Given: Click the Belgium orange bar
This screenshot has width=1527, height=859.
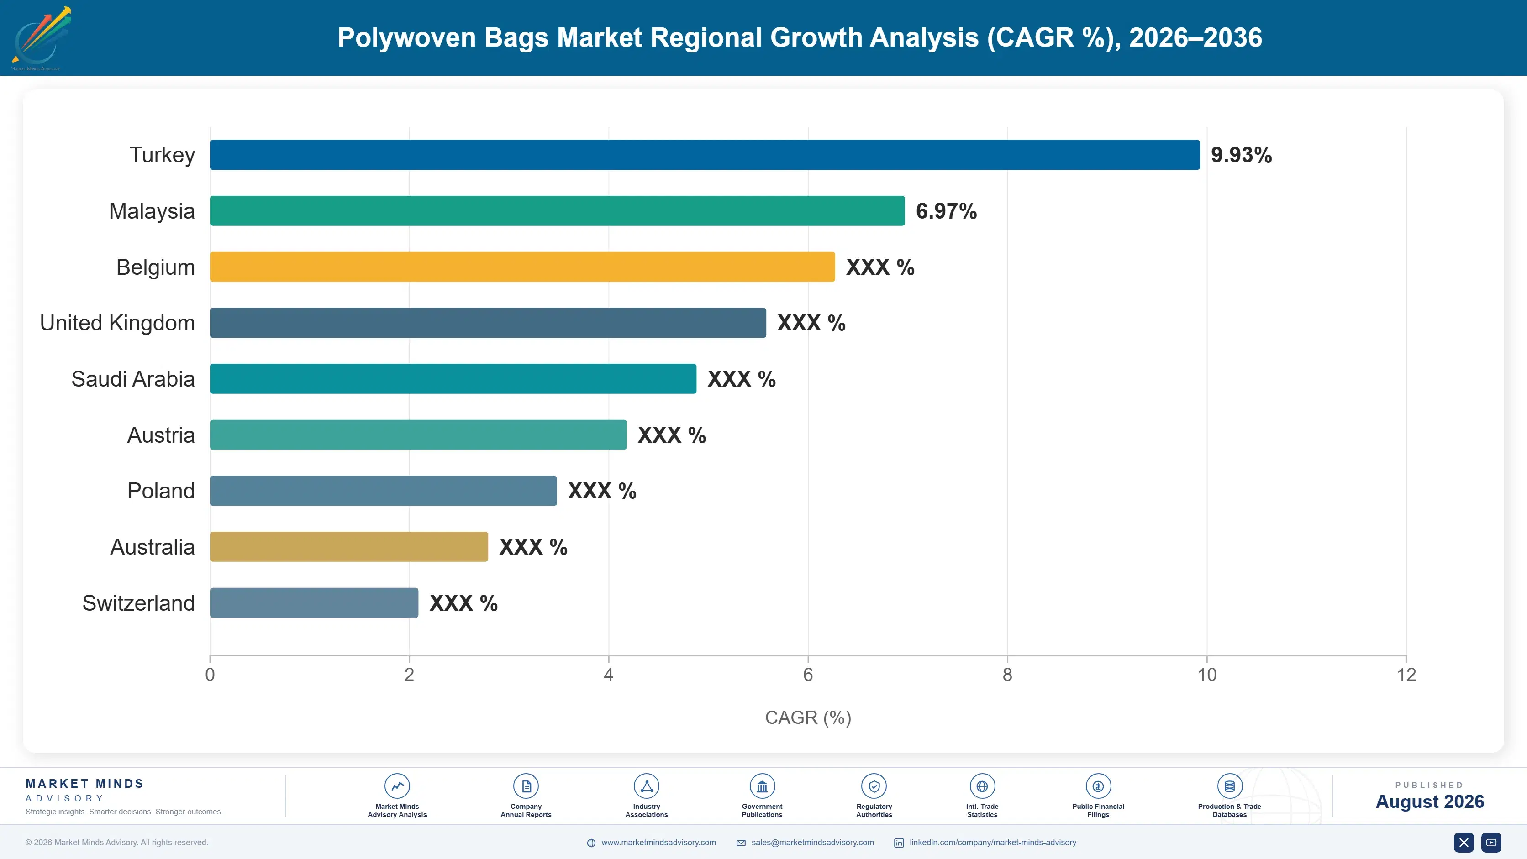Looking at the screenshot, I should (x=522, y=267).
